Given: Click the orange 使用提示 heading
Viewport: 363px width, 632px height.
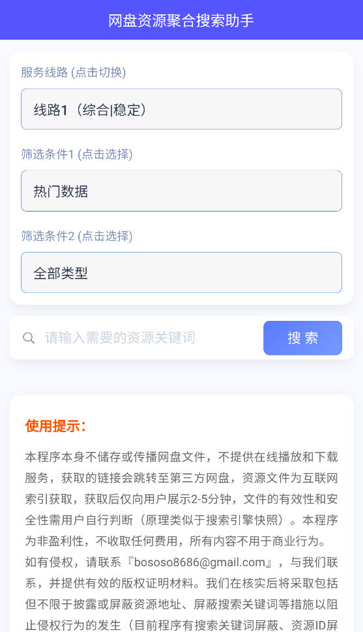Looking at the screenshot, I should 56,426.
